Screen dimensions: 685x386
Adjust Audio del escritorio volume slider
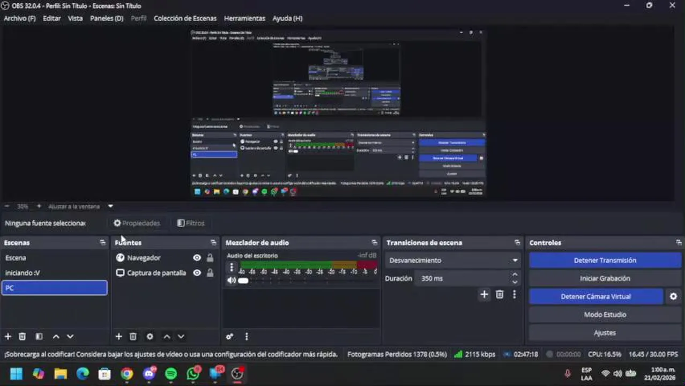(243, 280)
